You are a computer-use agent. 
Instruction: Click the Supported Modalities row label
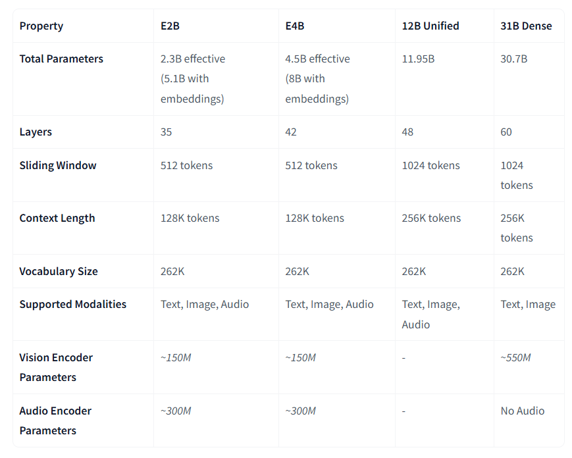[73, 304]
